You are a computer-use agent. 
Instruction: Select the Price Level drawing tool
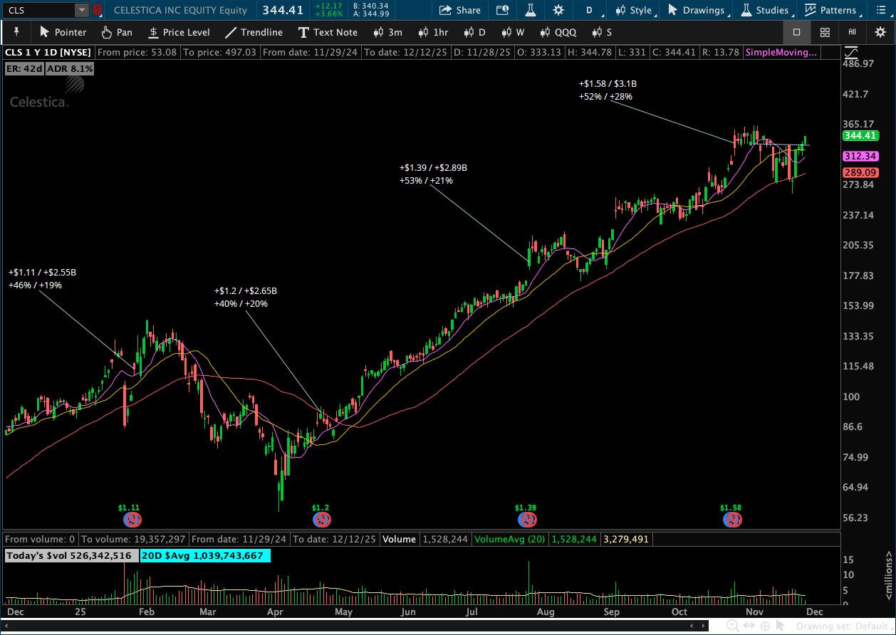coord(179,32)
